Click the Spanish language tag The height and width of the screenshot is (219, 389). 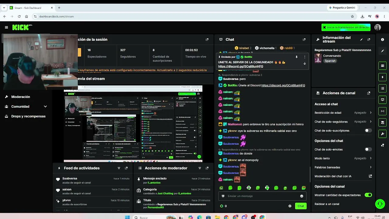[x=330, y=61]
